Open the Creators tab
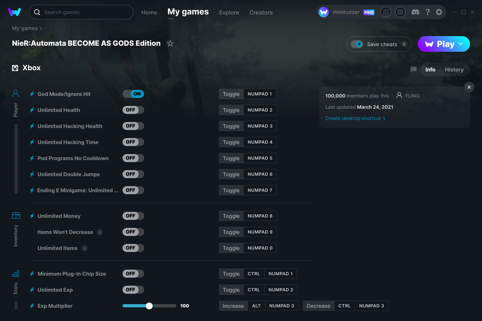Image resolution: width=482 pixels, height=321 pixels. [261, 12]
